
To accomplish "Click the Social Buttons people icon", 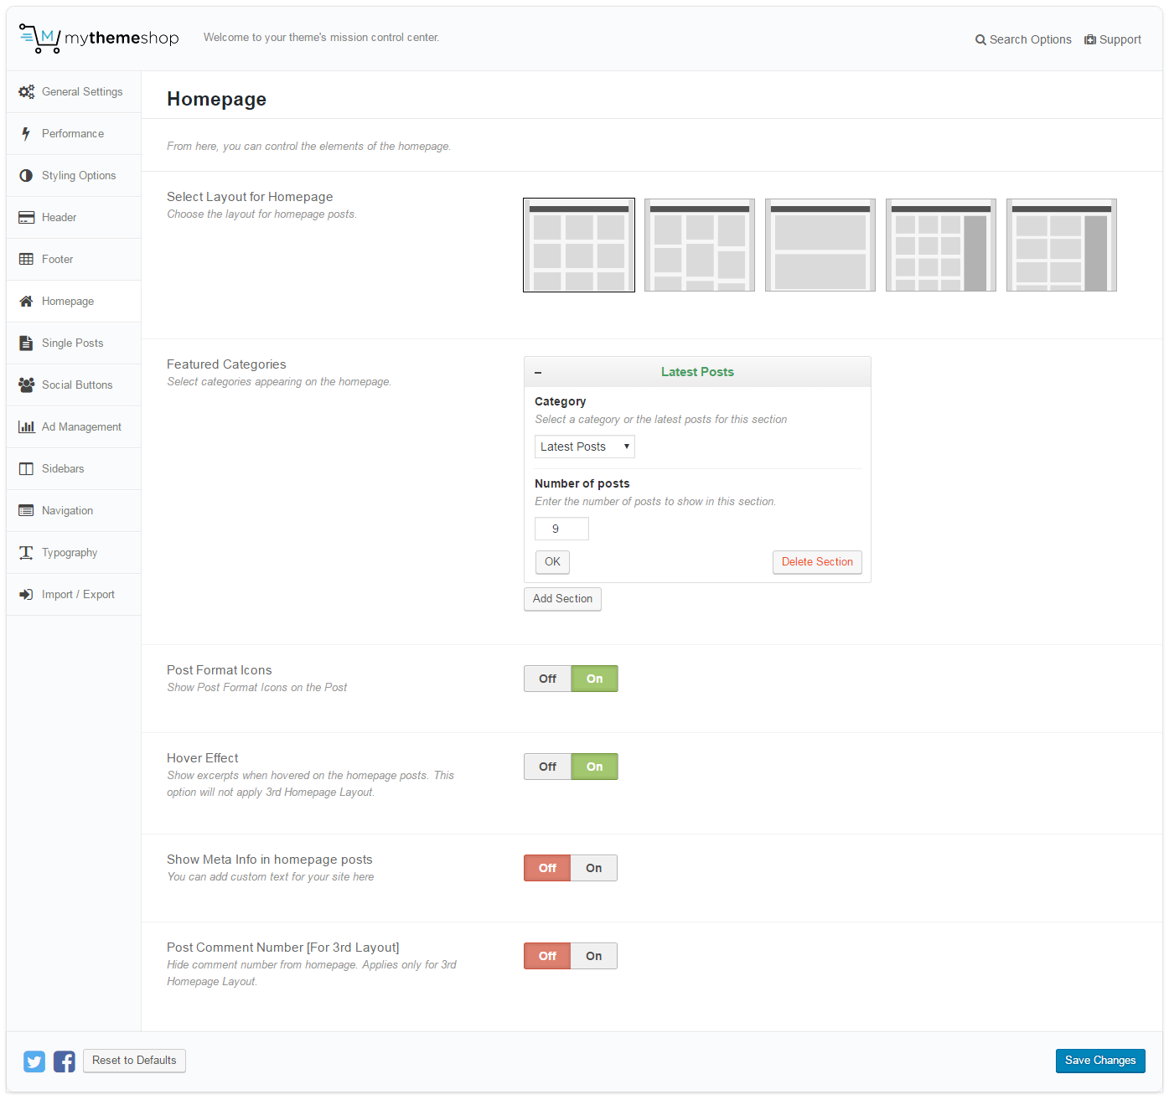I will pos(26,385).
